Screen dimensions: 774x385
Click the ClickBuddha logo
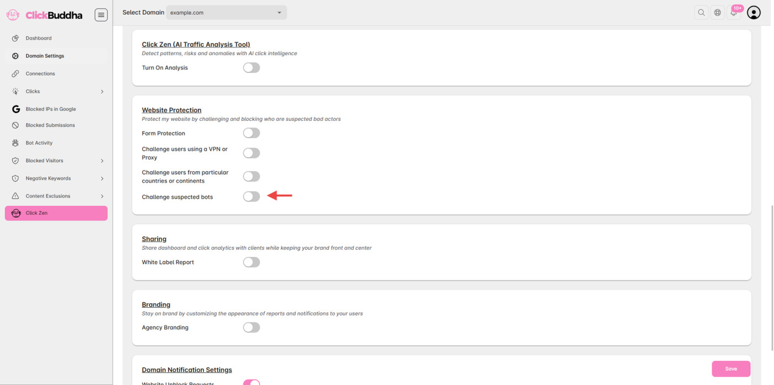pos(45,15)
